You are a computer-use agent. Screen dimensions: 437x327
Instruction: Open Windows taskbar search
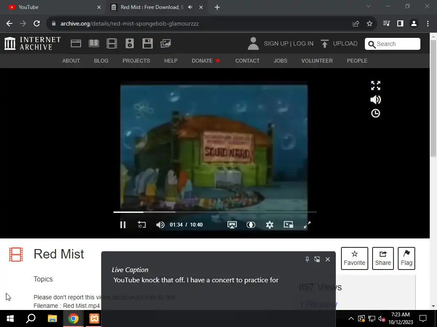pos(31,318)
